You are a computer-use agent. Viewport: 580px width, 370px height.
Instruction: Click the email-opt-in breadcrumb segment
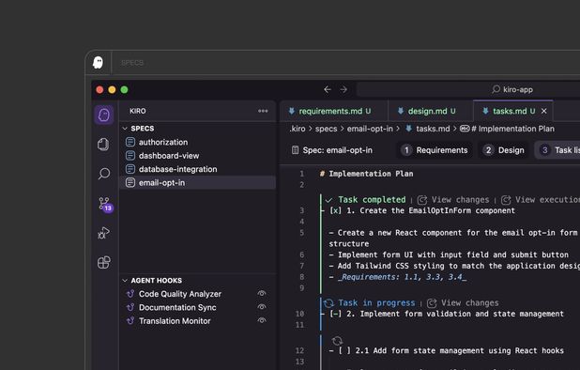370,129
